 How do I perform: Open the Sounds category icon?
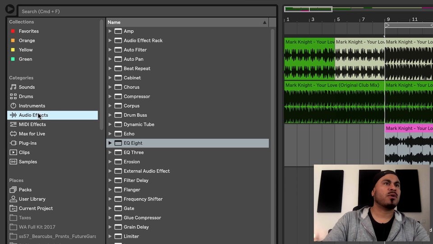click(13, 87)
